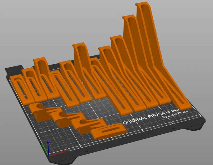Click the bottom-right corner foot of the bed

(195, 129)
